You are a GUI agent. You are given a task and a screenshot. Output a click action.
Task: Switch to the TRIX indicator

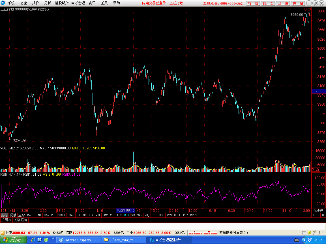click(x=62, y=215)
